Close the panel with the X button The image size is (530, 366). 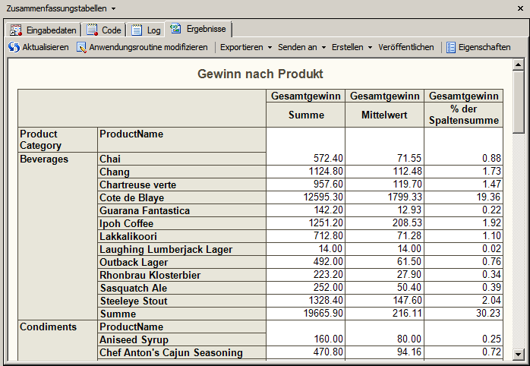pyautogui.click(x=520, y=8)
